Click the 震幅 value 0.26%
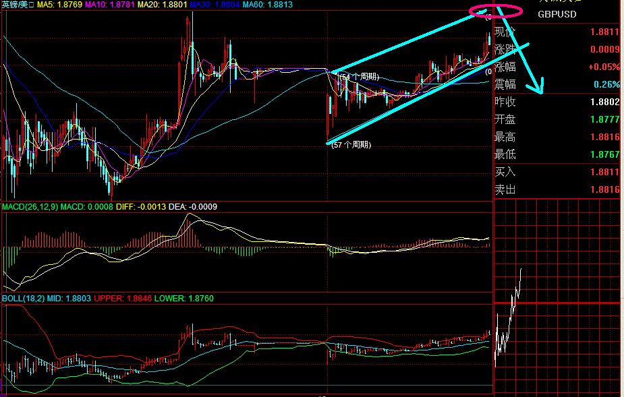This screenshot has width=624, height=397. 606,84
